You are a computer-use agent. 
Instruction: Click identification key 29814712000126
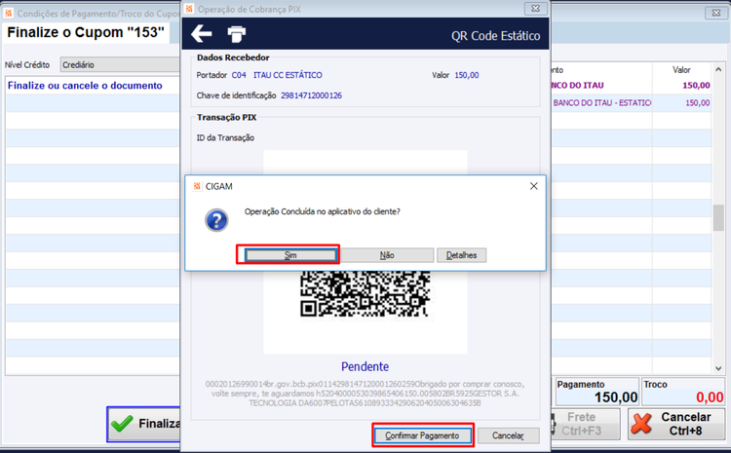[x=311, y=95]
